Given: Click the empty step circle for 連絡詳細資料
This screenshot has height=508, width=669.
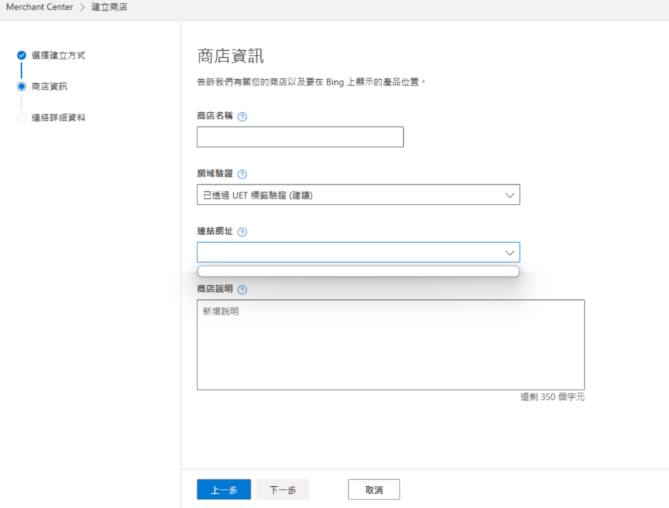Looking at the screenshot, I should 21,117.
